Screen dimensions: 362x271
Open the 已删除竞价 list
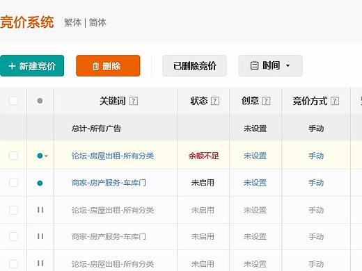pyautogui.click(x=194, y=66)
